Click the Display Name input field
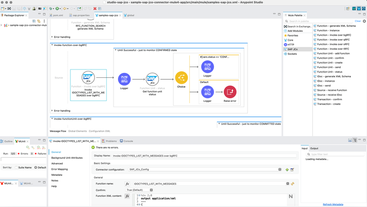 205,156
